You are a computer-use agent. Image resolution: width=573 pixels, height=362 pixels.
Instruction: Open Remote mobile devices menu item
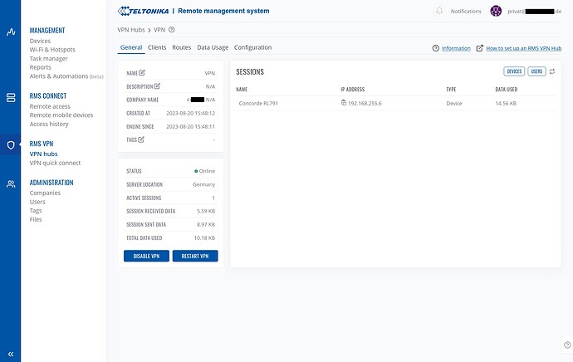click(x=61, y=115)
